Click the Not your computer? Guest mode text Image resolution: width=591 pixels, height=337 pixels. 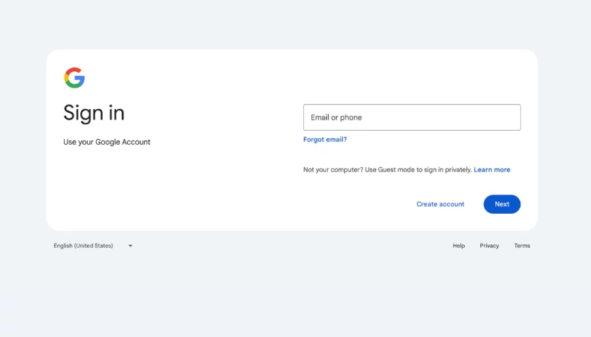pyautogui.click(x=387, y=170)
